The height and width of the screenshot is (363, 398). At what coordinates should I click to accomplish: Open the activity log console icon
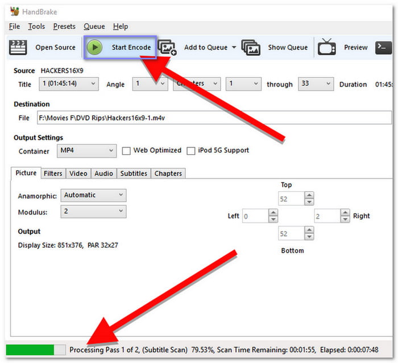click(x=383, y=47)
